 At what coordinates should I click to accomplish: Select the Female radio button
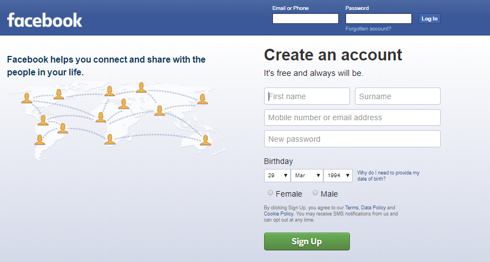[270, 193]
